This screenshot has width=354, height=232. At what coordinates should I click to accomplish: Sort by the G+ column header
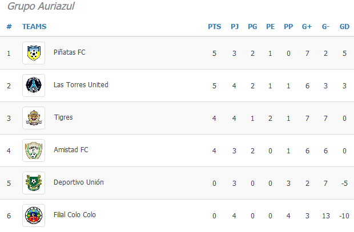tap(307, 26)
